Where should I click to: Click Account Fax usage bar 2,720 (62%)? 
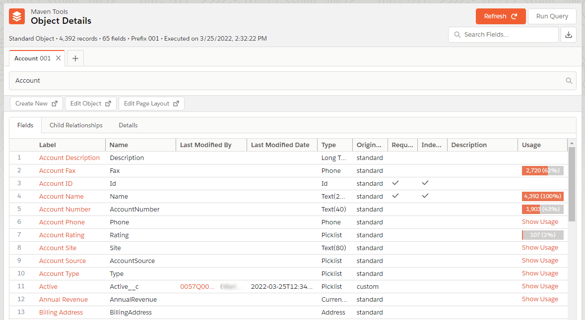pyautogui.click(x=543, y=170)
